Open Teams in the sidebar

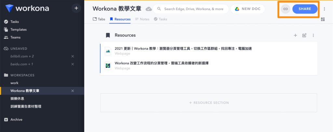coord(15,38)
